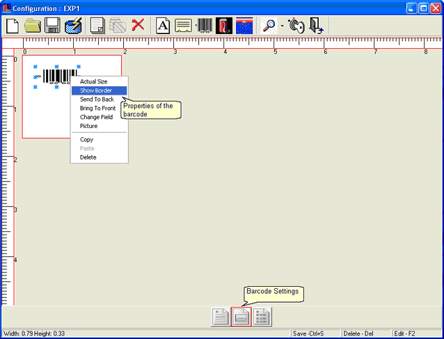Click the exit door icon
Viewport: 444px width, 339px height.
coord(316,26)
